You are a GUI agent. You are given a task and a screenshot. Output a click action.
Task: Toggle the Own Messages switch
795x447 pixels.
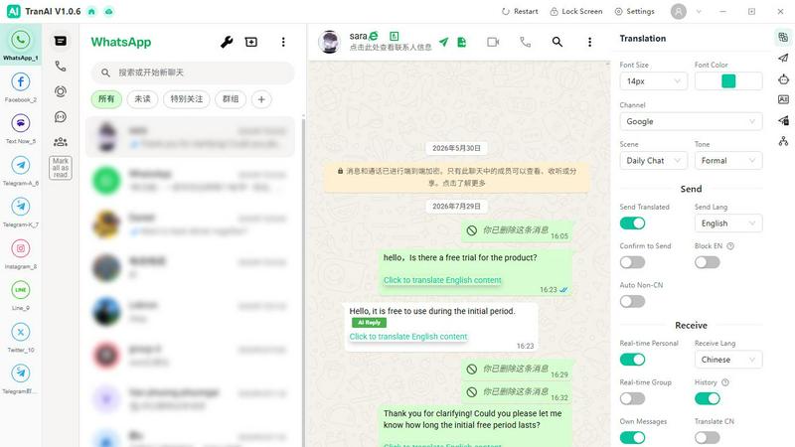[632, 437]
